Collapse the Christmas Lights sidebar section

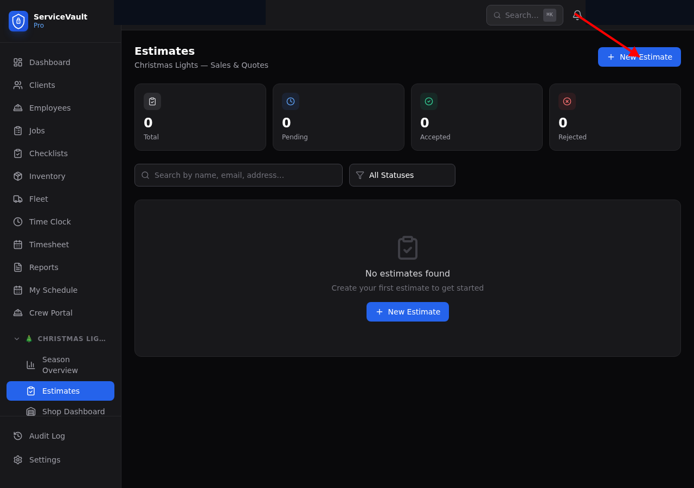pyautogui.click(x=17, y=339)
